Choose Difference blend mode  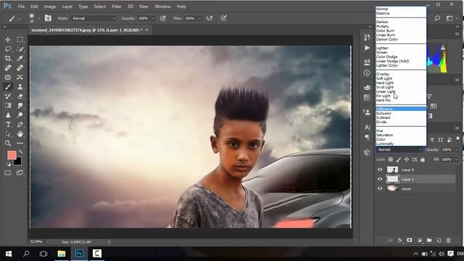[x=401, y=109]
